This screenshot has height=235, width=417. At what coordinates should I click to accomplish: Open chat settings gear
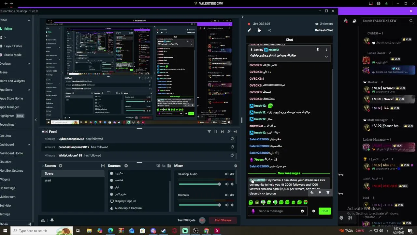coord(313,211)
